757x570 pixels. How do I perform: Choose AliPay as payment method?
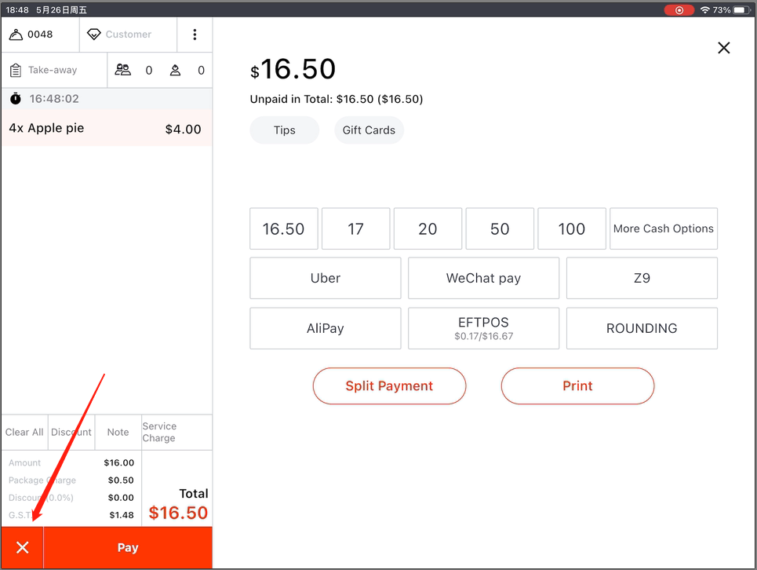(x=325, y=328)
